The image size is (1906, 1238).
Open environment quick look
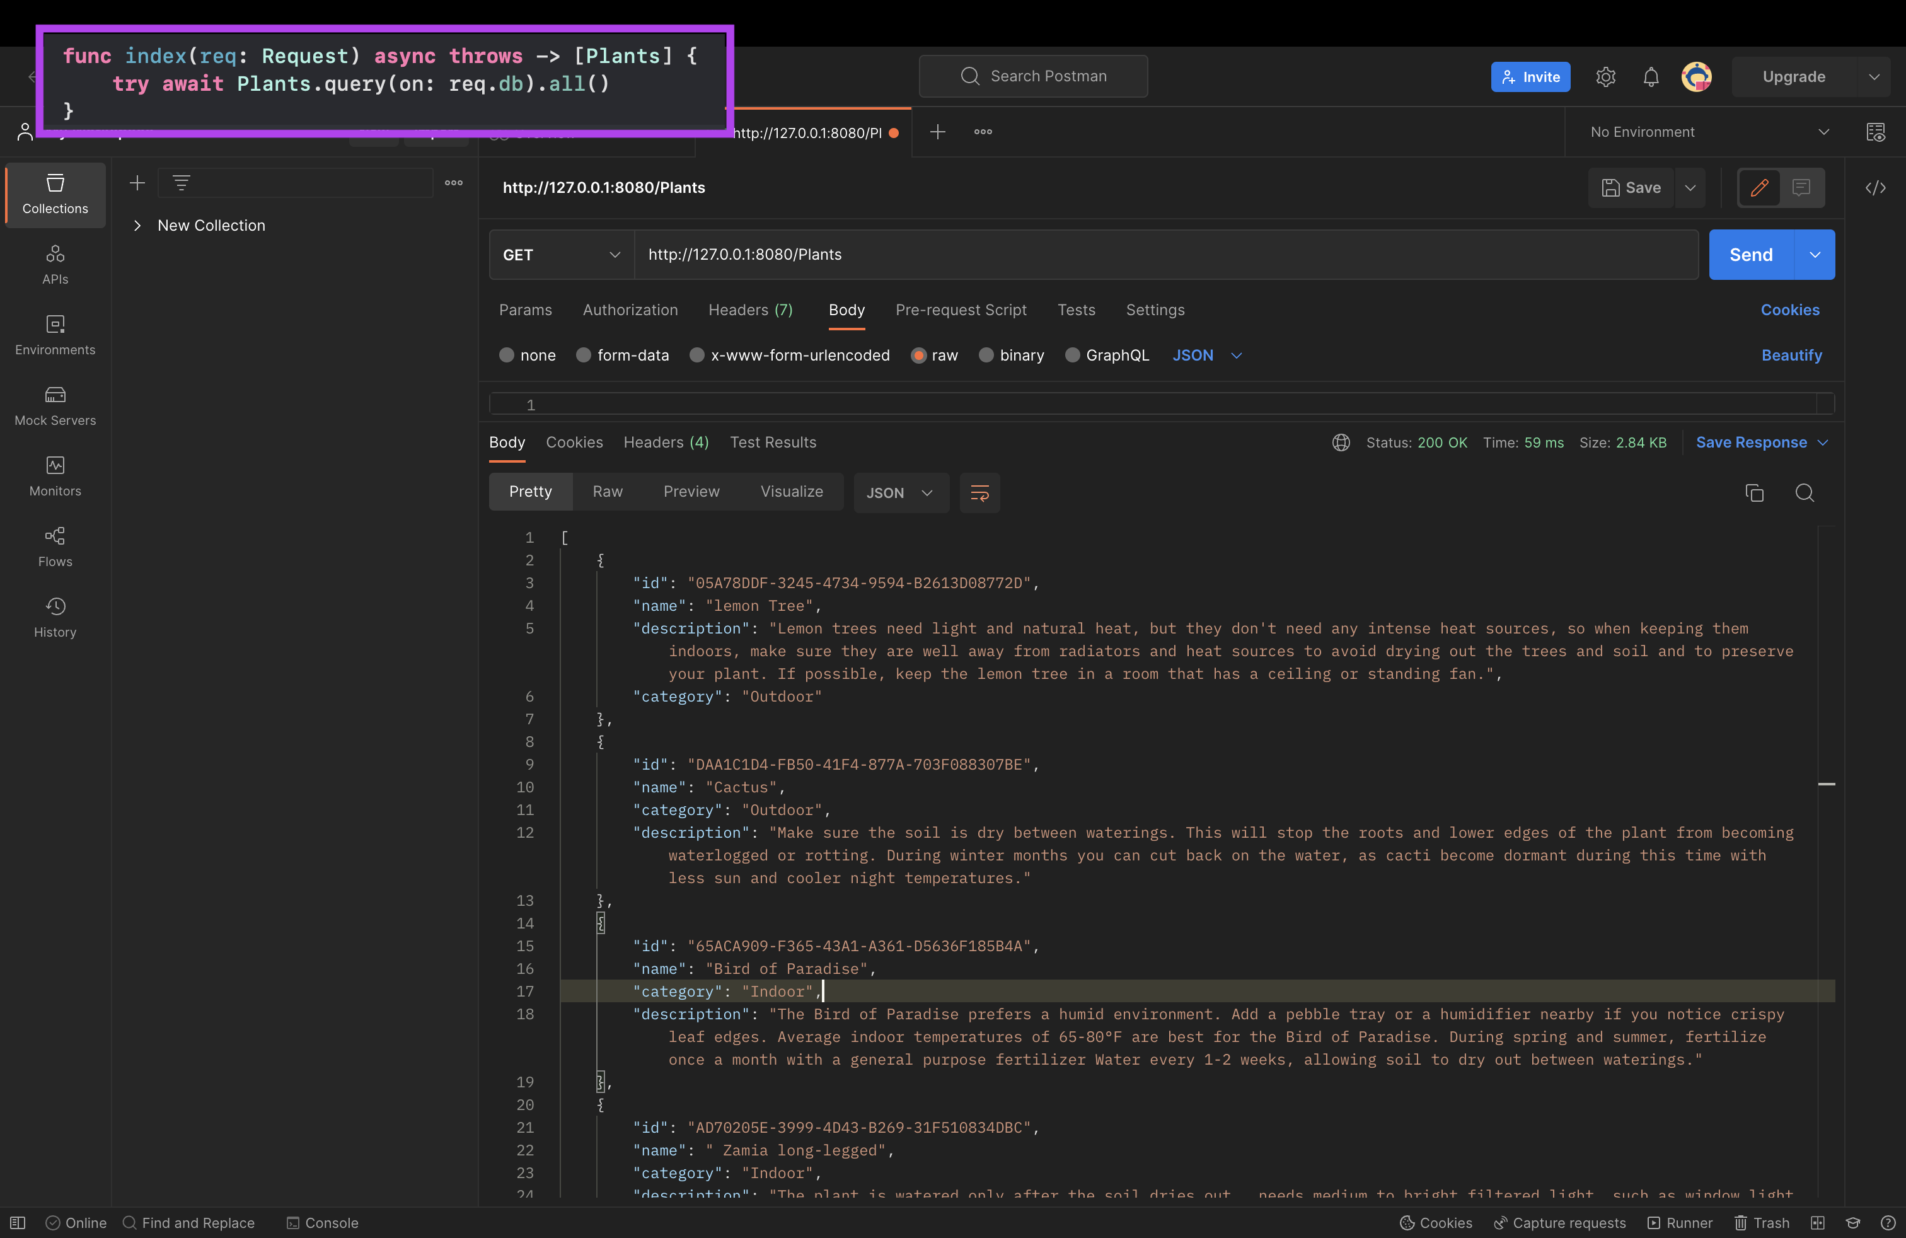1877,131
